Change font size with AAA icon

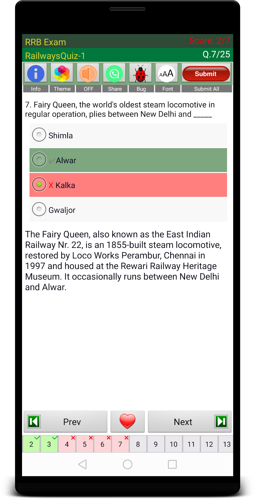[x=166, y=73]
